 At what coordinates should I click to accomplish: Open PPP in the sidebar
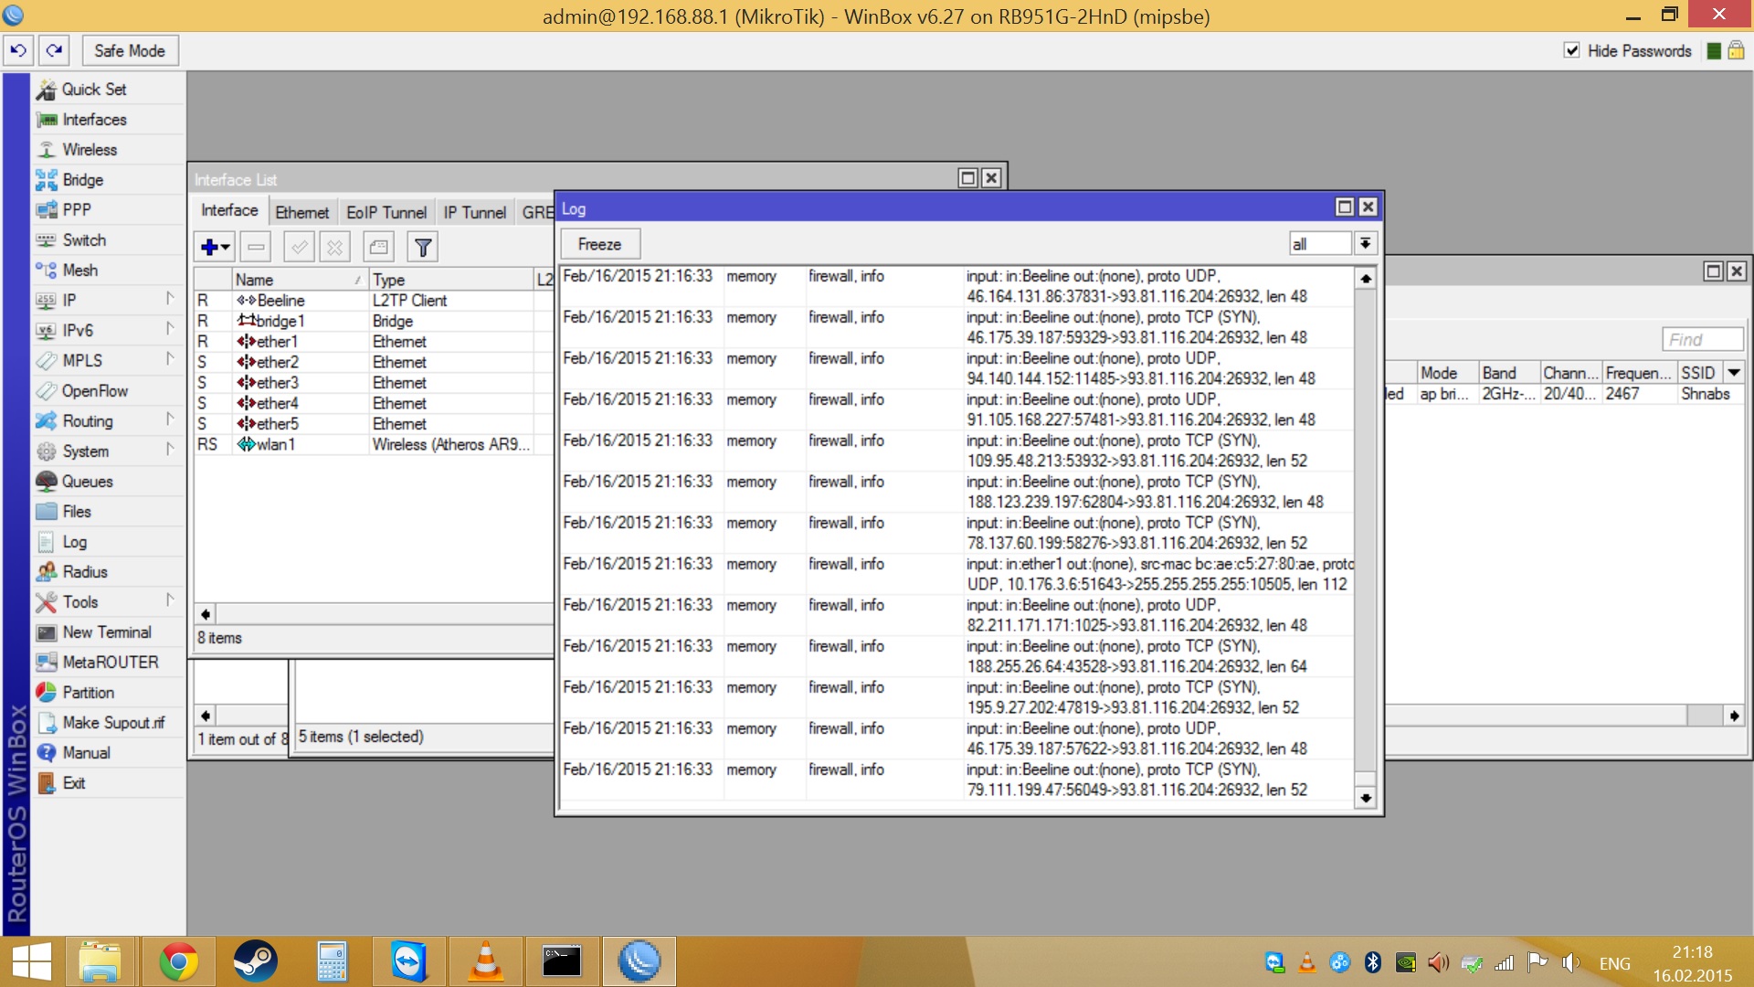click(77, 210)
